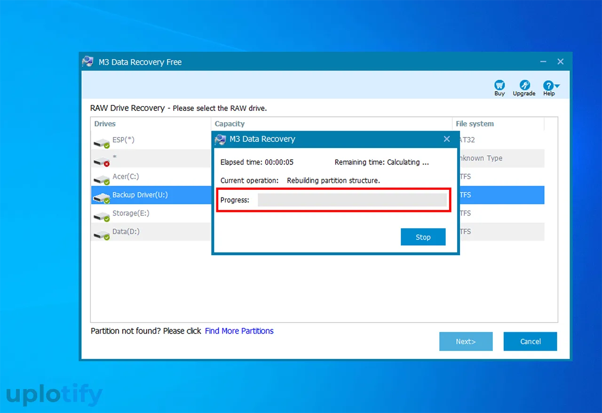The height and width of the screenshot is (413, 602).
Task: Expand the Help dropdown arrow
Action: [557, 86]
